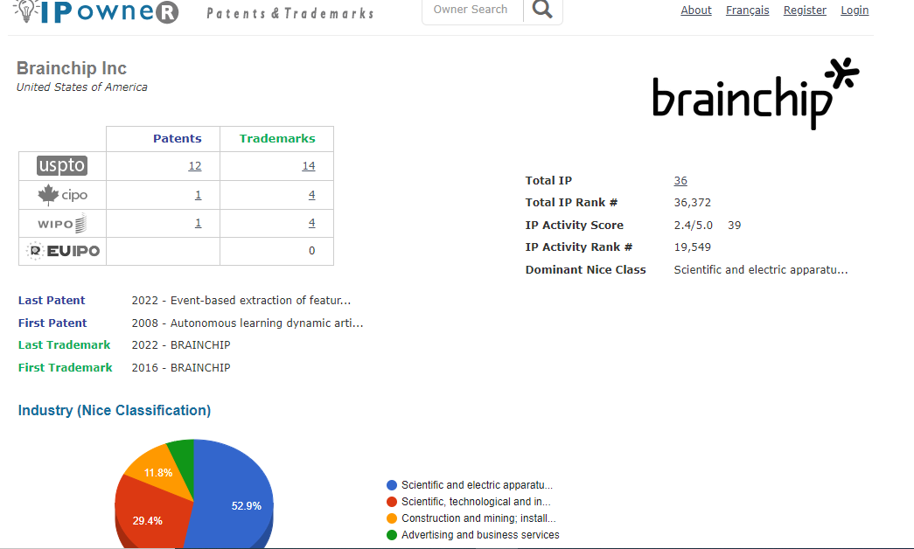Click the Trademarks column header

pyautogui.click(x=277, y=139)
